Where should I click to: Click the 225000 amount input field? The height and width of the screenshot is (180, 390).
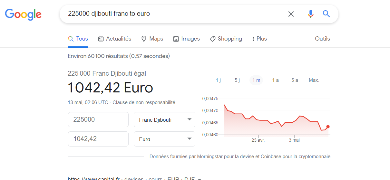[98, 120]
